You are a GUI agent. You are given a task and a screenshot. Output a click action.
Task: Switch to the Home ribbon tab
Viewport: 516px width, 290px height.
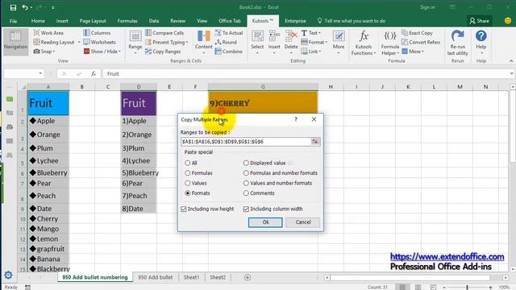coord(38,21)
